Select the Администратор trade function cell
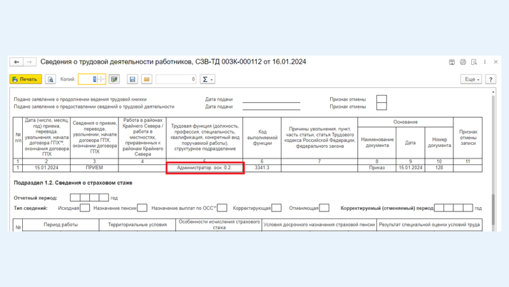The height and width of the screenshot is (287, 509). (x=205, y=168)
